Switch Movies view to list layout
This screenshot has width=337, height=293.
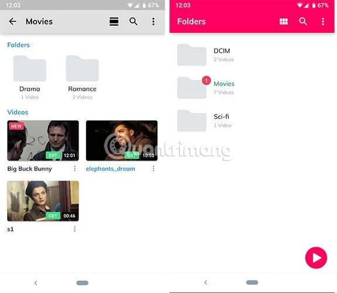coord(114,22)
